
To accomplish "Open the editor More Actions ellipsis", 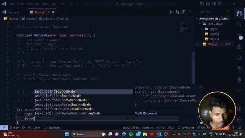I will [x=189, y=12].
